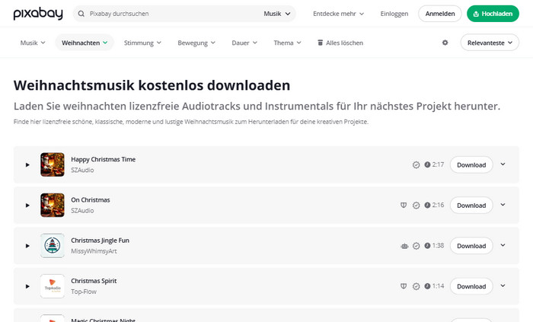533x322 pixels.
Task: Click the verified checkmark icon on Happy Christmas Time
Action: point(416,164)
